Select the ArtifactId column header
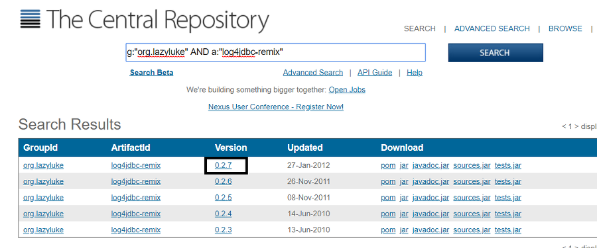Image resolution: width=597 pixels, height=248 pixels. tap(131, 147)
